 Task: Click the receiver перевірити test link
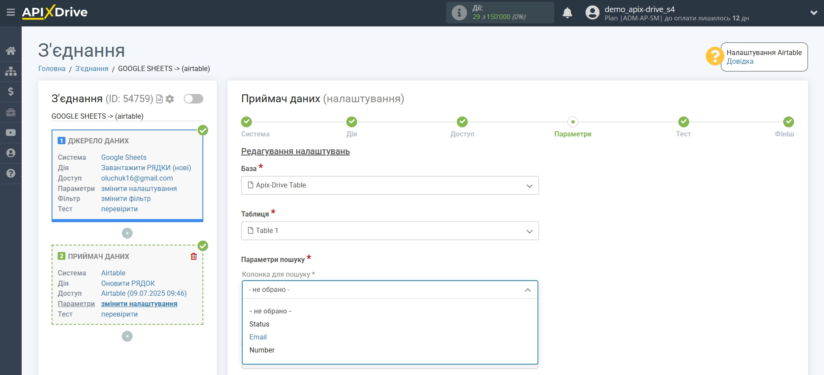pos(120,314)
